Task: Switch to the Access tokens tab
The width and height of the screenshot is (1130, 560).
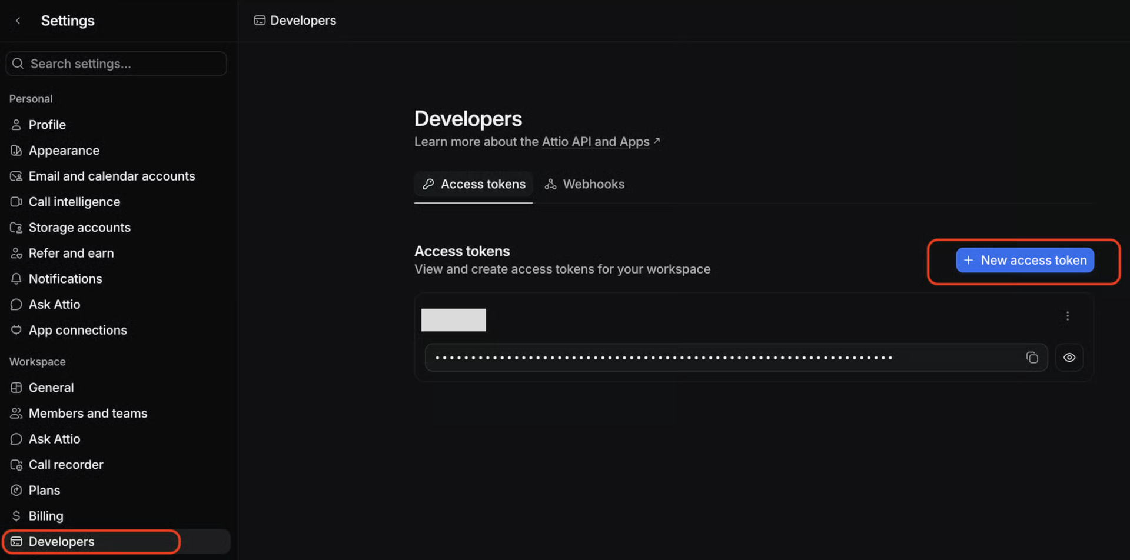Action: tap(473, 184)
